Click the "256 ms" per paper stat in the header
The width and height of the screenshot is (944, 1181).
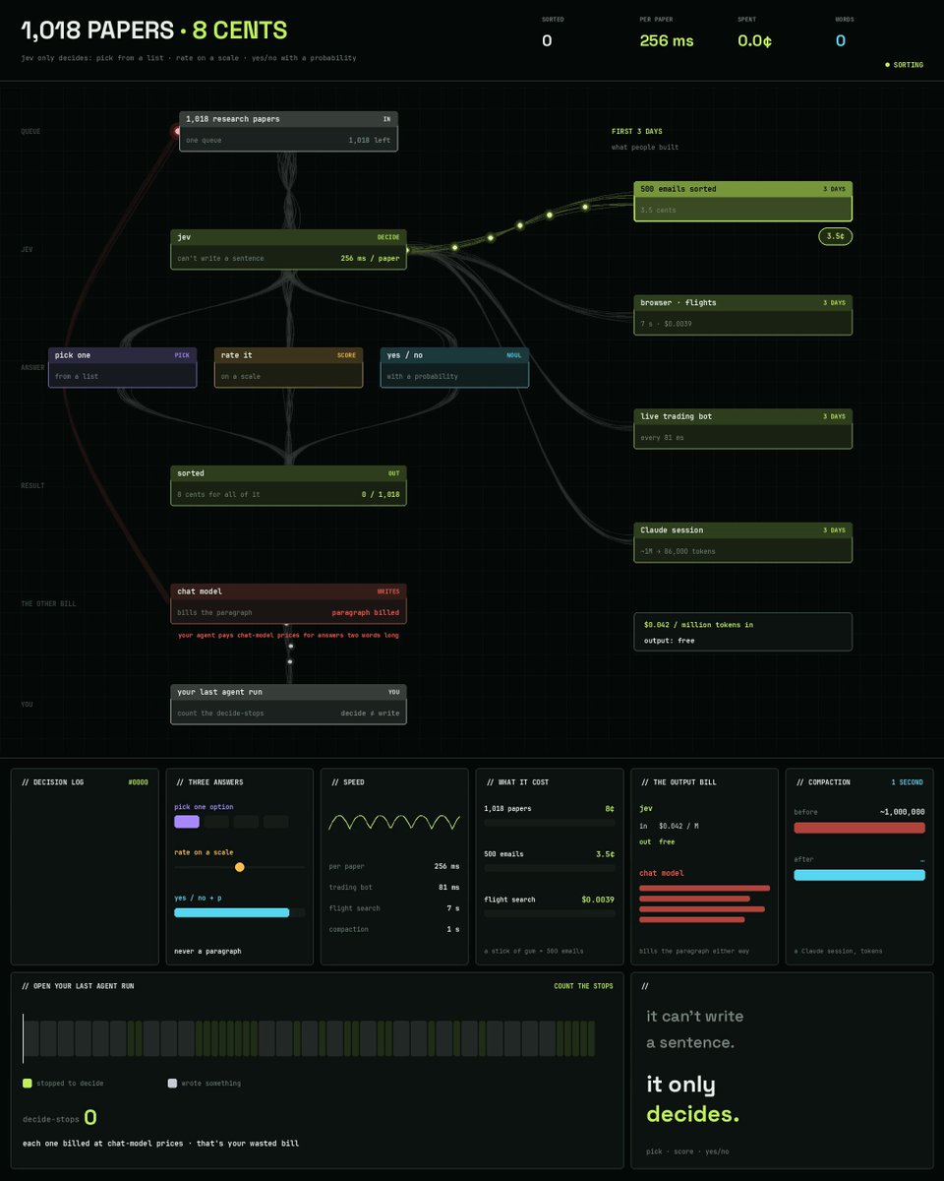[x=667, y=40]
